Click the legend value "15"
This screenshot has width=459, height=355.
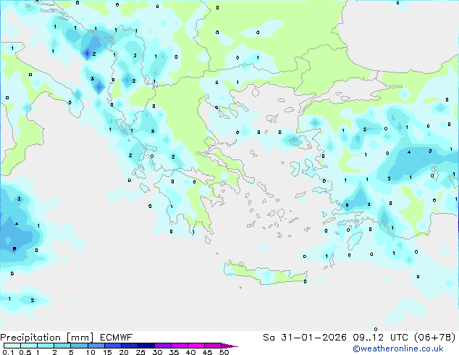click(107, 352)
